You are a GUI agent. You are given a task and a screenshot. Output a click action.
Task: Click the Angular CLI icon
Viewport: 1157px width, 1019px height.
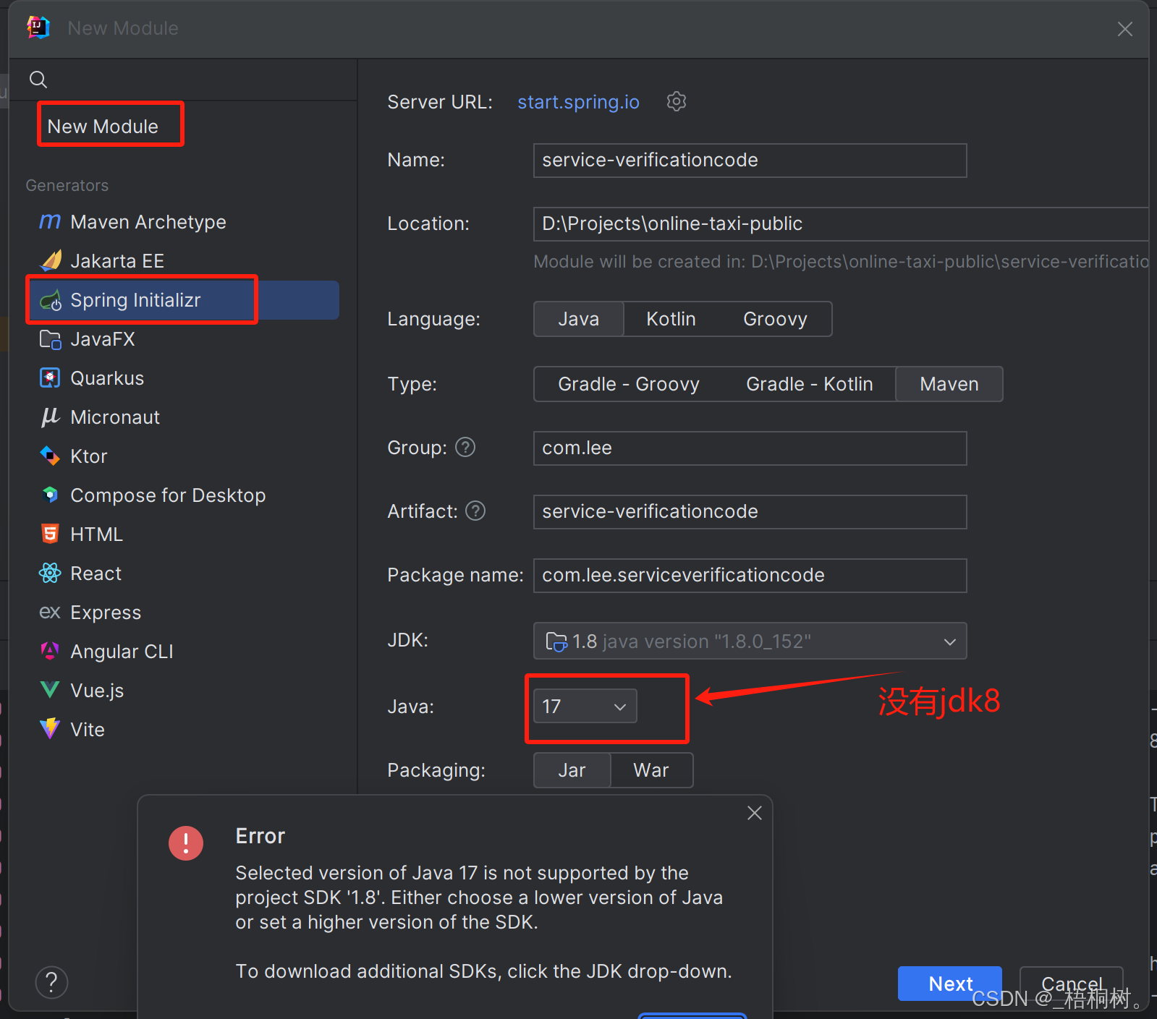[x=50, y=652]
